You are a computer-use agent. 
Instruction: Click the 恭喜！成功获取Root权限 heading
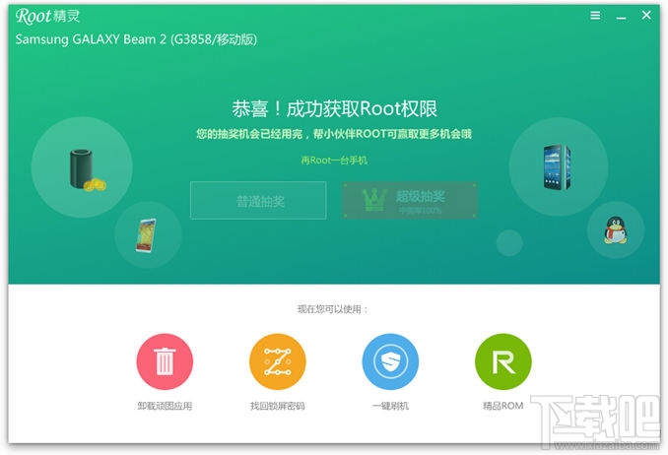click(334, 109)
